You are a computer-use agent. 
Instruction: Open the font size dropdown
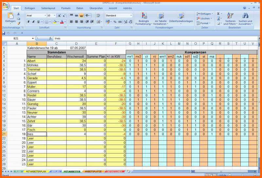tap(54, 15)
